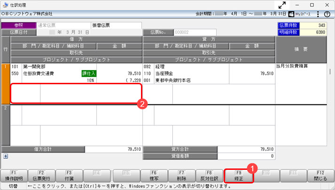
Task: Click the green 課仕入 tax tag
Action: click(89, 73)
